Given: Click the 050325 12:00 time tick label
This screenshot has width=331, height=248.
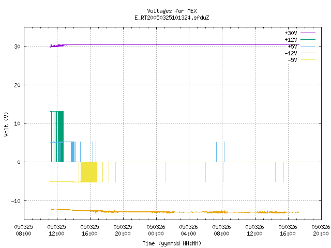Looking at the screenshot, I should pos(56,230).
